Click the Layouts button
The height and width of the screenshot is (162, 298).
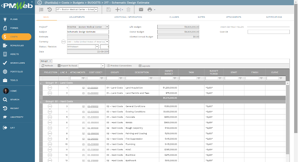144,66
